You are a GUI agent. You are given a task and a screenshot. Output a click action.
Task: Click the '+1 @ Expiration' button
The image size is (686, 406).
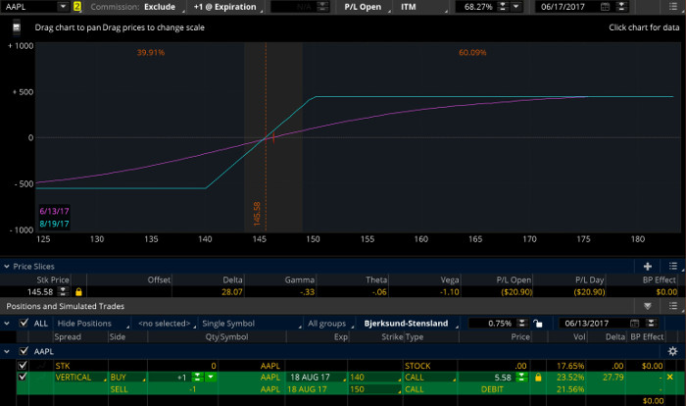tap(224, 7)
